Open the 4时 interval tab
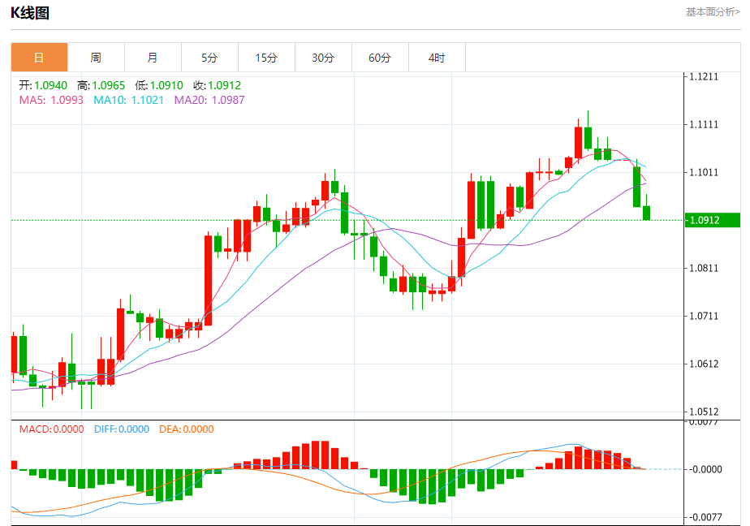The image size is (750, 526). [437, 58]
